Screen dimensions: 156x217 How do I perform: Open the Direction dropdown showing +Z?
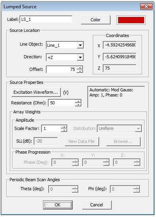coord(80,57)
